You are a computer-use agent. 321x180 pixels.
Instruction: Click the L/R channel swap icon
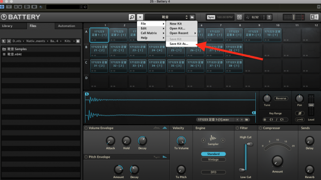point(299,120)
